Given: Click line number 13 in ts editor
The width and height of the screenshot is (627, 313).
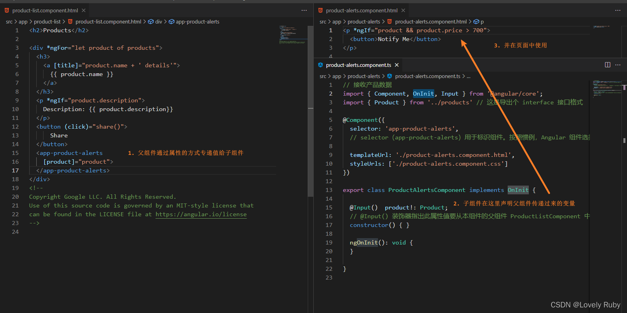Looking at the screenshot, I should (x=329, y=190).
